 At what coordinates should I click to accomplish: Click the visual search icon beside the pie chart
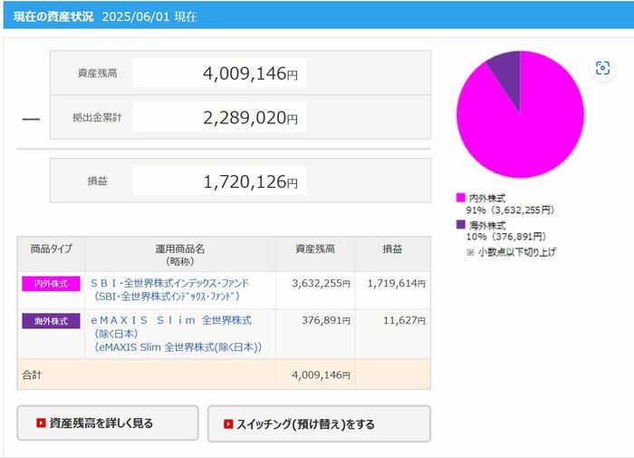(603, 69)
